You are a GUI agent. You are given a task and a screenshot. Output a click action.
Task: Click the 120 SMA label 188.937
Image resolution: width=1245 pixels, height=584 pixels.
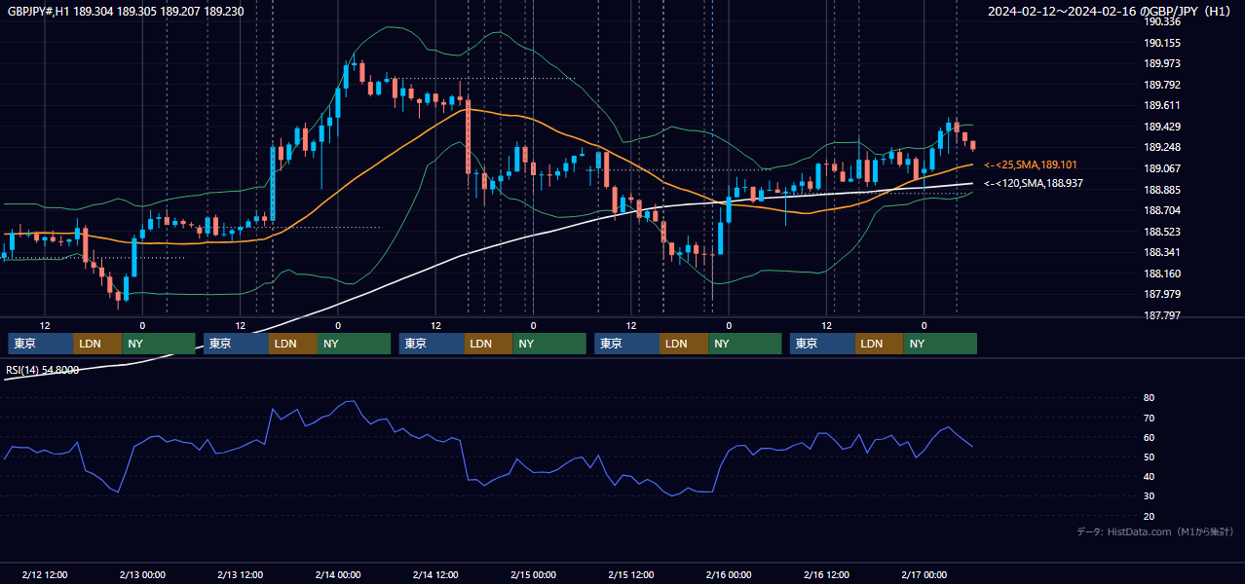click(1033, 183)
